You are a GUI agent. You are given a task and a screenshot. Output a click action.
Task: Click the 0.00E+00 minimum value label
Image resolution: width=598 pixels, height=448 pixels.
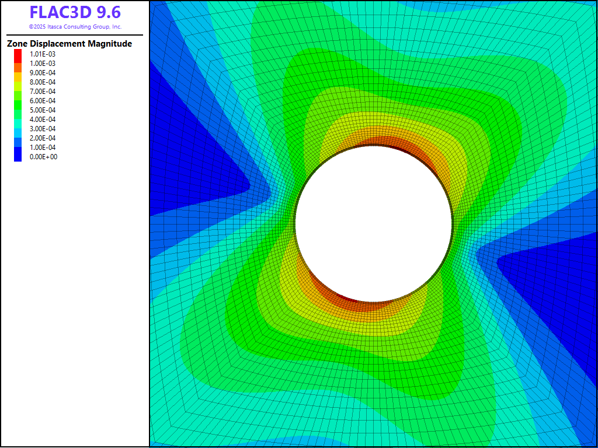43,157
